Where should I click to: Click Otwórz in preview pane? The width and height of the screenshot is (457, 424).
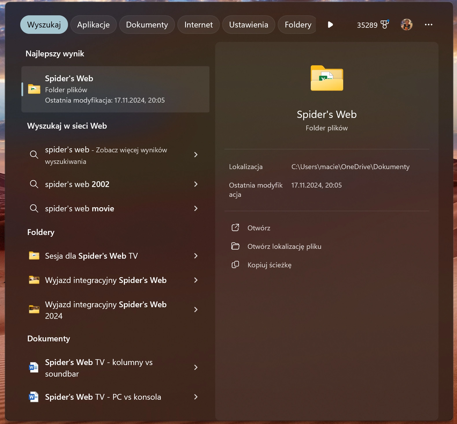(x=259, y=228)
